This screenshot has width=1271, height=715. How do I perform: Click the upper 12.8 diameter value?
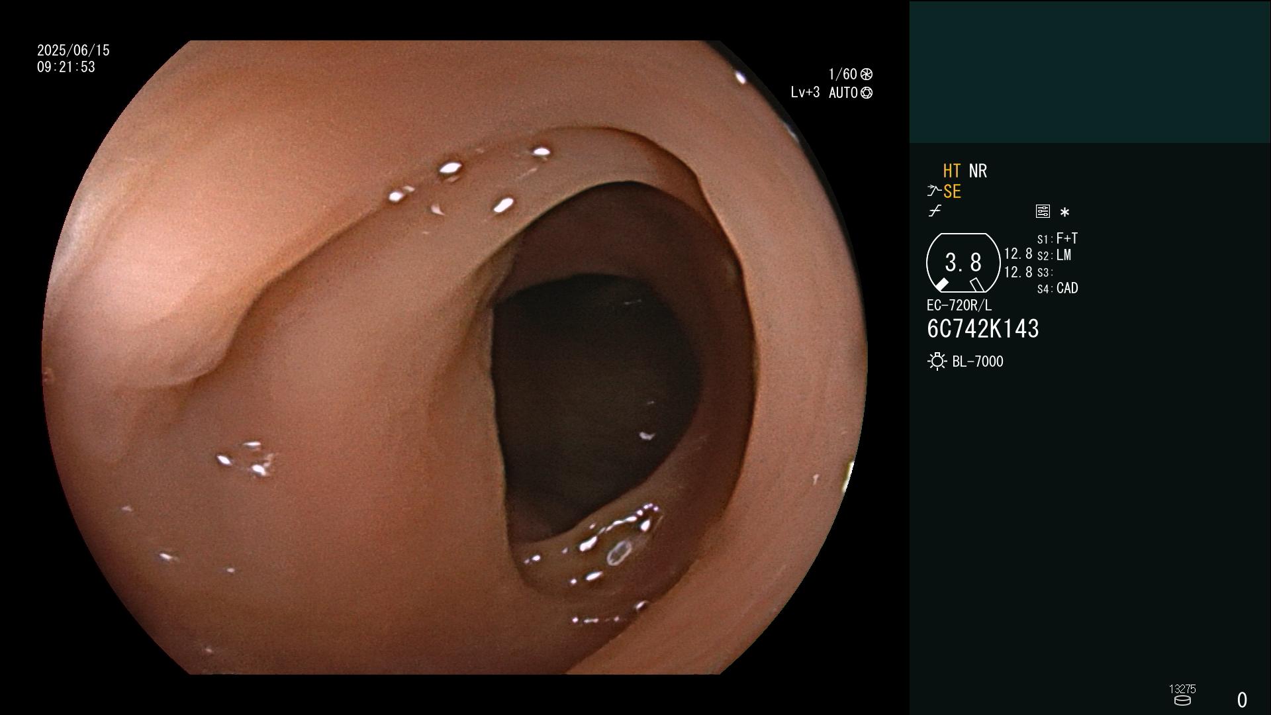pos(1018,254)
